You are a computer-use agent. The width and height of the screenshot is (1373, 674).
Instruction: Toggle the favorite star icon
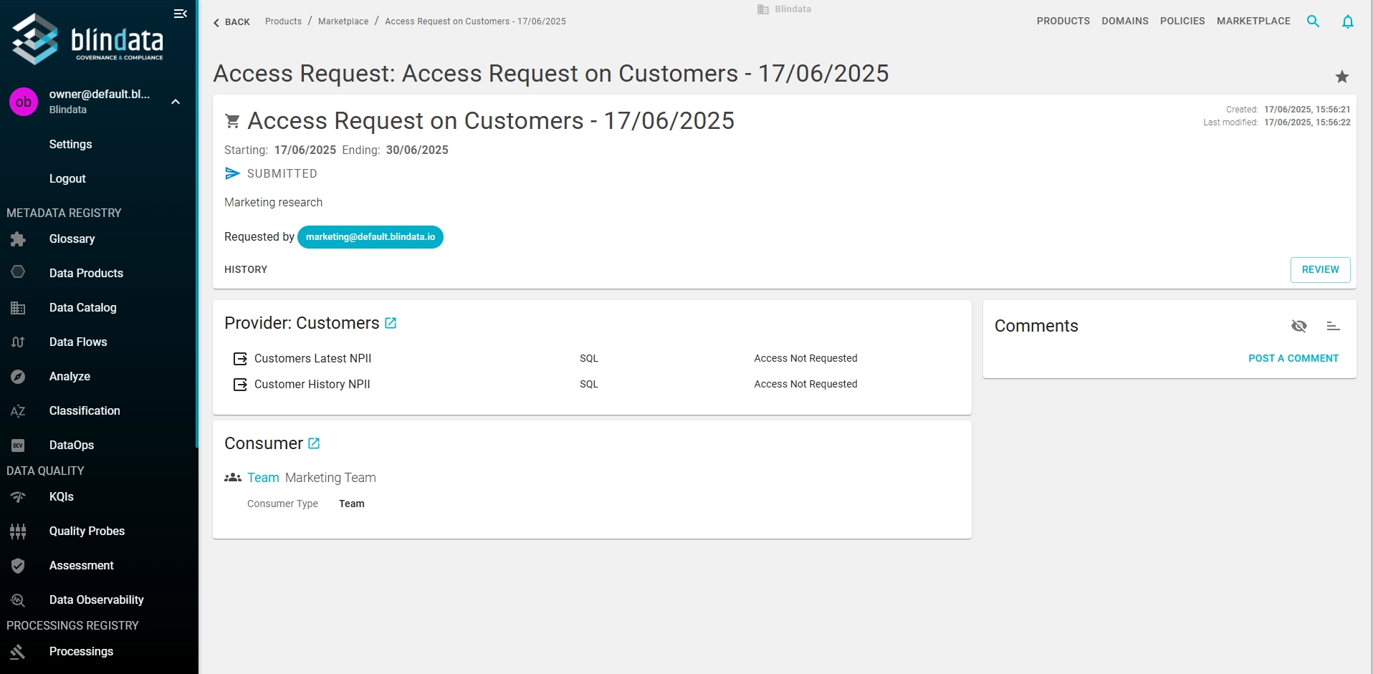(x=1341, y=77)
